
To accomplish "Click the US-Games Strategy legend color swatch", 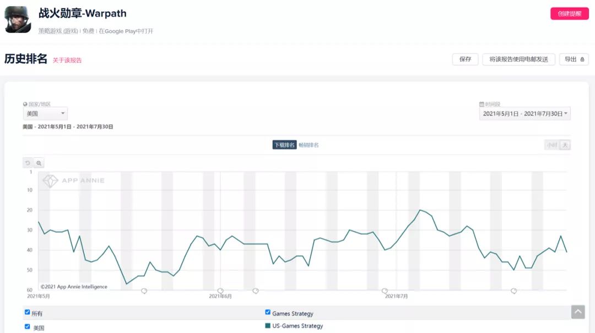I will [268, 325].
